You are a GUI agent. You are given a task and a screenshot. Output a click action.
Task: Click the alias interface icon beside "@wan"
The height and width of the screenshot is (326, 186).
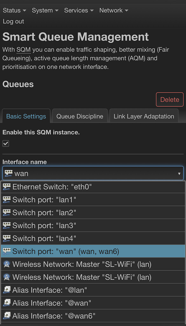click(7, 303)
